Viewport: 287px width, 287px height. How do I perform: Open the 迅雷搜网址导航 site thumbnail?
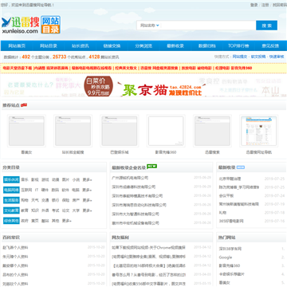coord(258,131)
